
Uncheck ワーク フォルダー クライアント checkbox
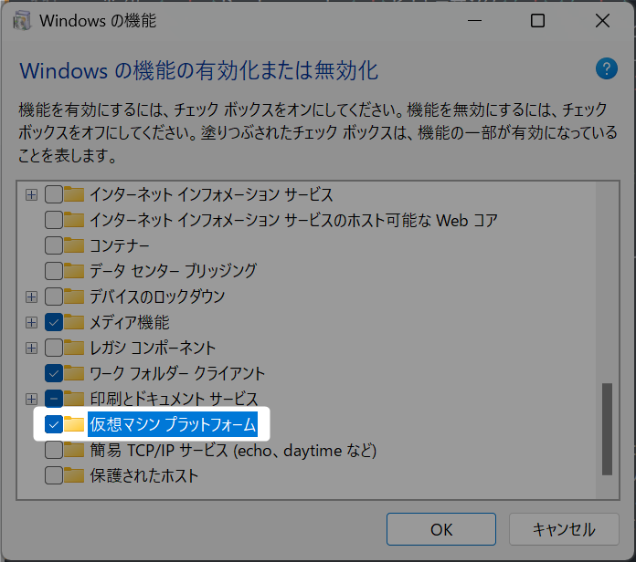[x=54, y=373]
